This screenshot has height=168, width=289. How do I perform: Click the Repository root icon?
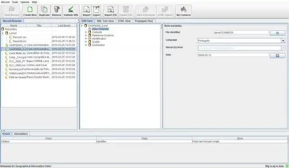pos(3,29)
